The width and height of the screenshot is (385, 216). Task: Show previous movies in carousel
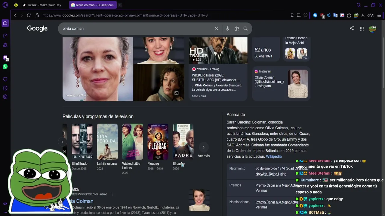63,142
